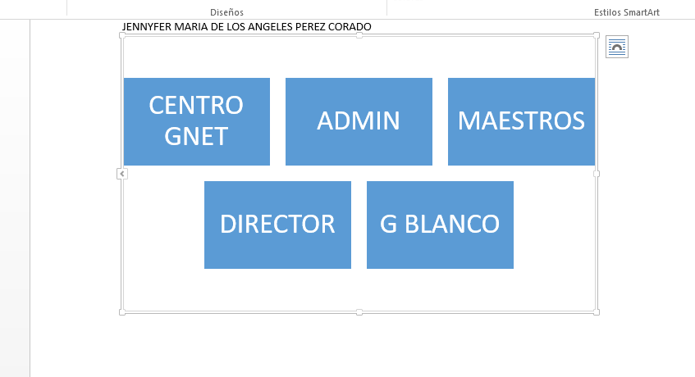Click blank document area below the SmartArt
Image resolution: width=695 pixels, height=377 pixels.
pyautogui.click(x=359, y=345)
